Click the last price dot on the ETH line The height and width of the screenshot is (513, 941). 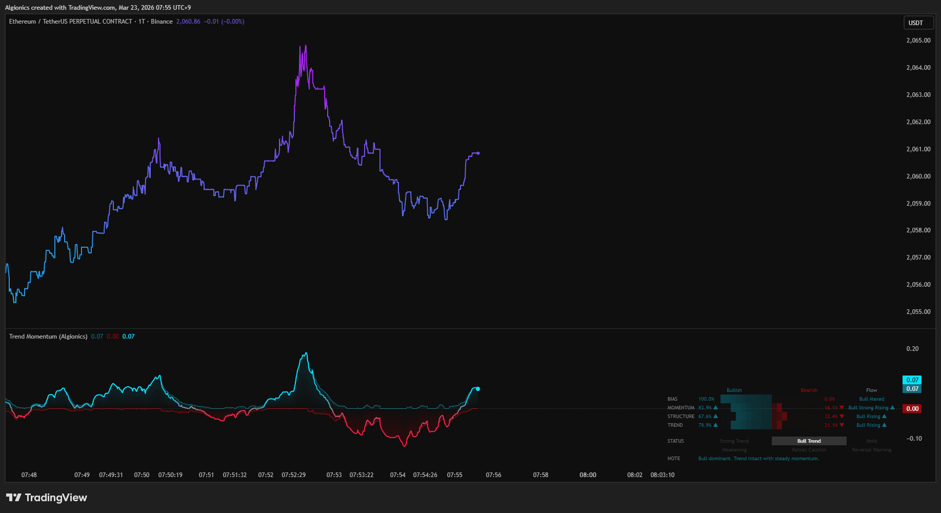478,153
